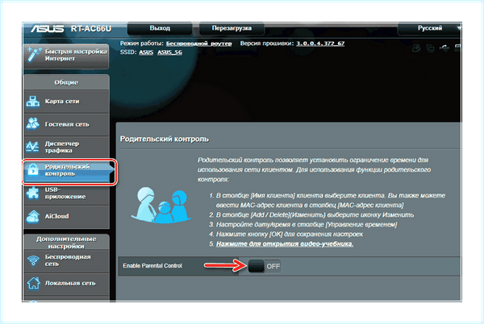Click the Локальная сеть house icon
Image resolution: width=484 pixels, height=324 pixels.
click(33, 283)
